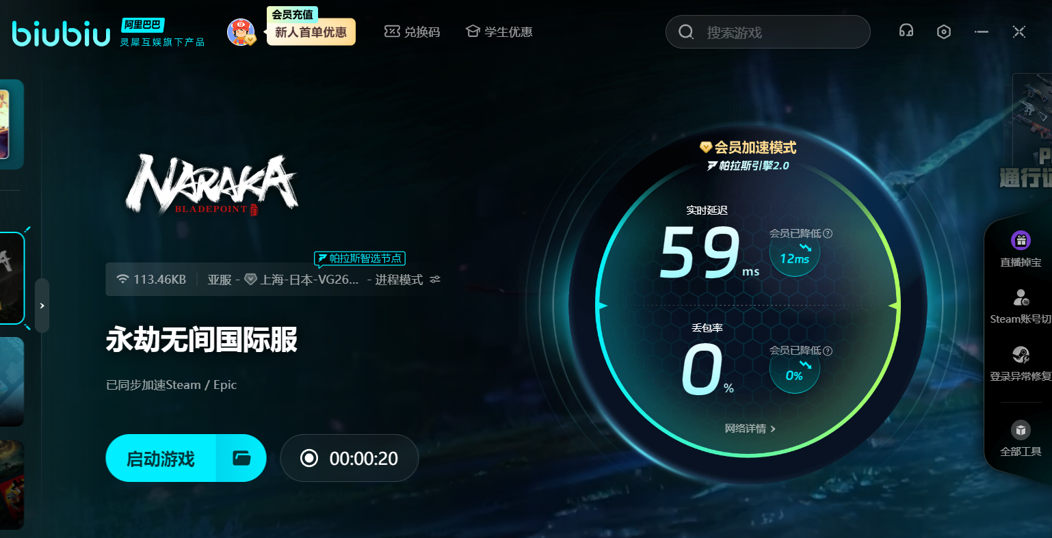The width and height of the screenshot is (1052, 538).
Task: Open 直播掉宝 tool
Action: 1021,249
